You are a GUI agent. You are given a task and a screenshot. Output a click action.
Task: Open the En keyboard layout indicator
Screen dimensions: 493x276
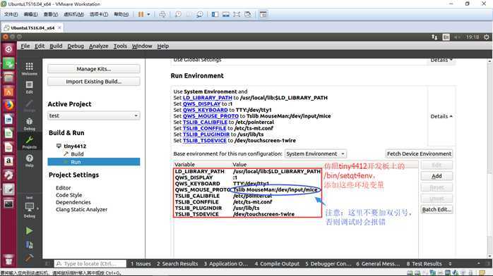coord(446,37)
